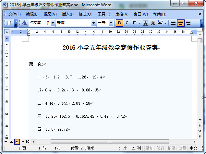This screenshot has width=206, height=154.
Task: Open Character Scaling dropdown arrow
Action: pyautogui.click(x=165, y=23)
